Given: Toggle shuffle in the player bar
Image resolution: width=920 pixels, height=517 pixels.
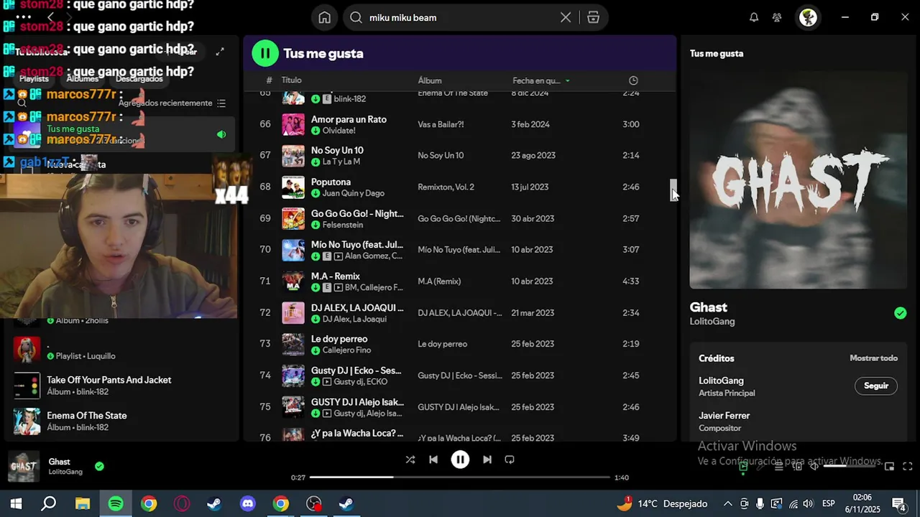Looking at the screenshot, I should click(410, 460).
